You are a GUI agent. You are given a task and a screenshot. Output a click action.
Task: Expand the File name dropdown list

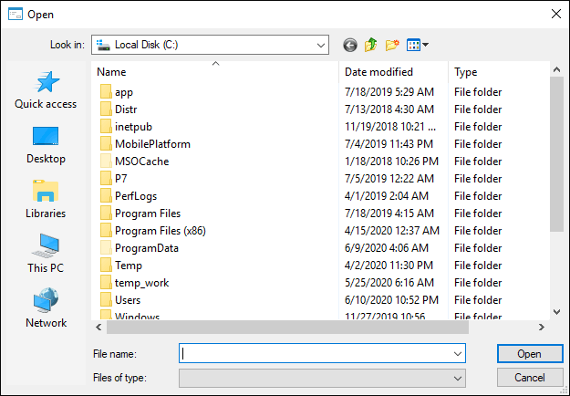click(458, 353)
